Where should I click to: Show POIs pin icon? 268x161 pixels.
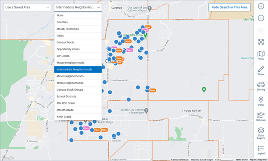pos(261,101)
